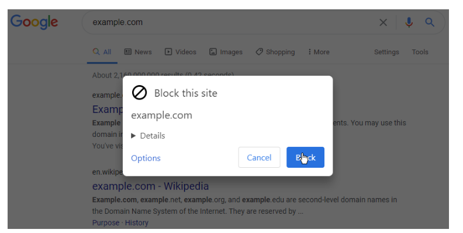Open the Images results tab
The image size is (463, 233).
[226, 52]
